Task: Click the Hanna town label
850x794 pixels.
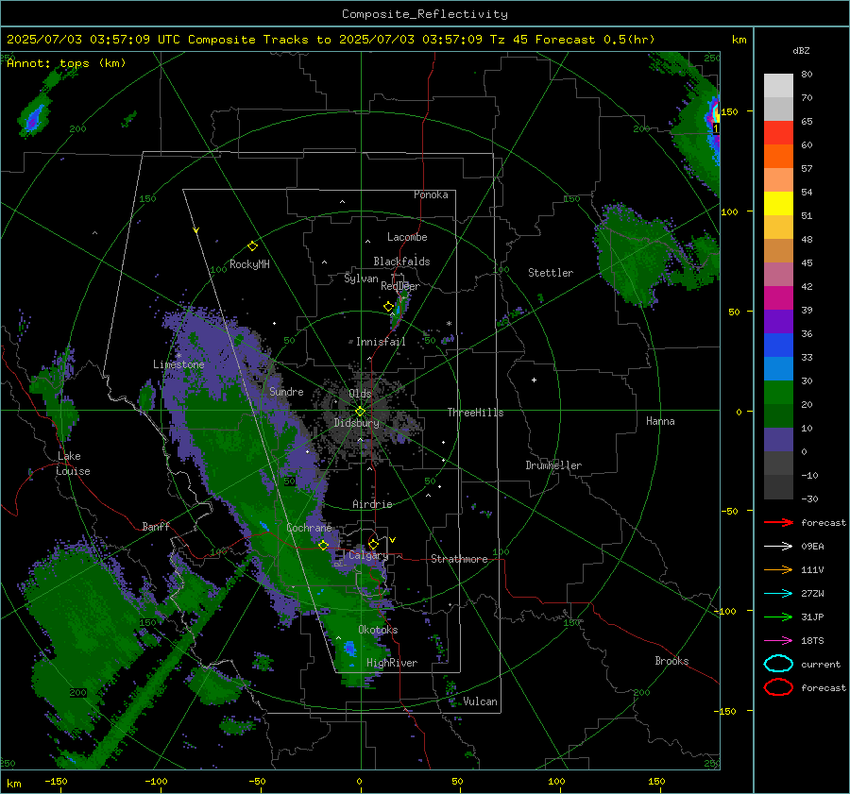Action: pos(660,421)
